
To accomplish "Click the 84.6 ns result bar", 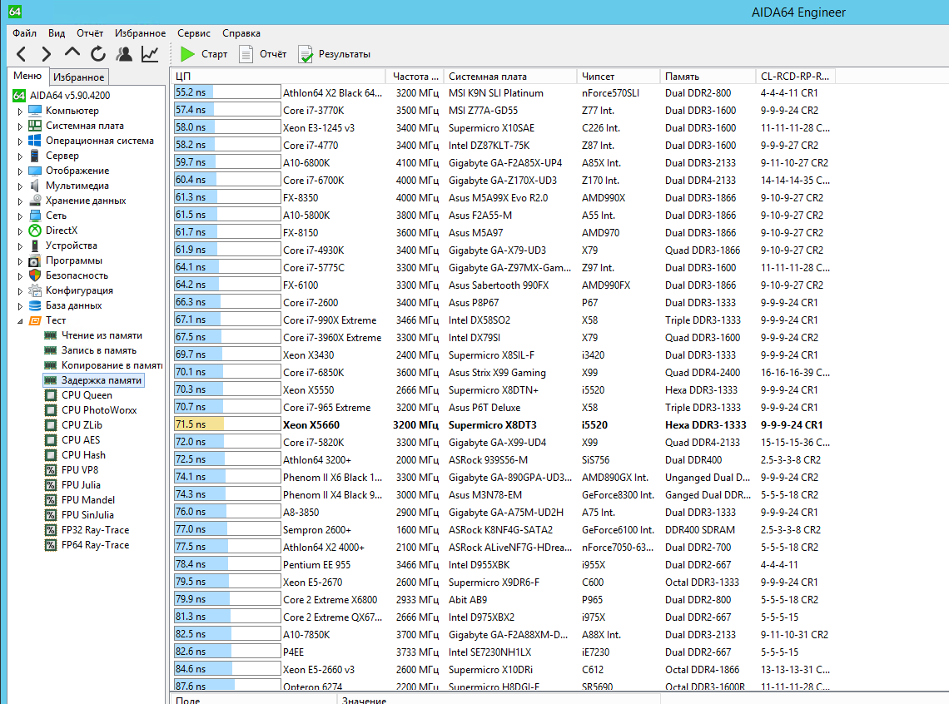I will [227, 669].
